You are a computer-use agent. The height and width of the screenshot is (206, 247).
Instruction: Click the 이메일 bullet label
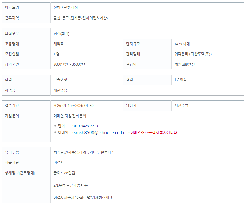(x=63, y=133)
